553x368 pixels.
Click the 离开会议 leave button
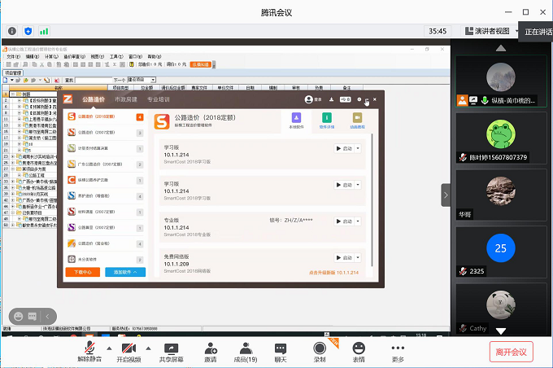511,352
